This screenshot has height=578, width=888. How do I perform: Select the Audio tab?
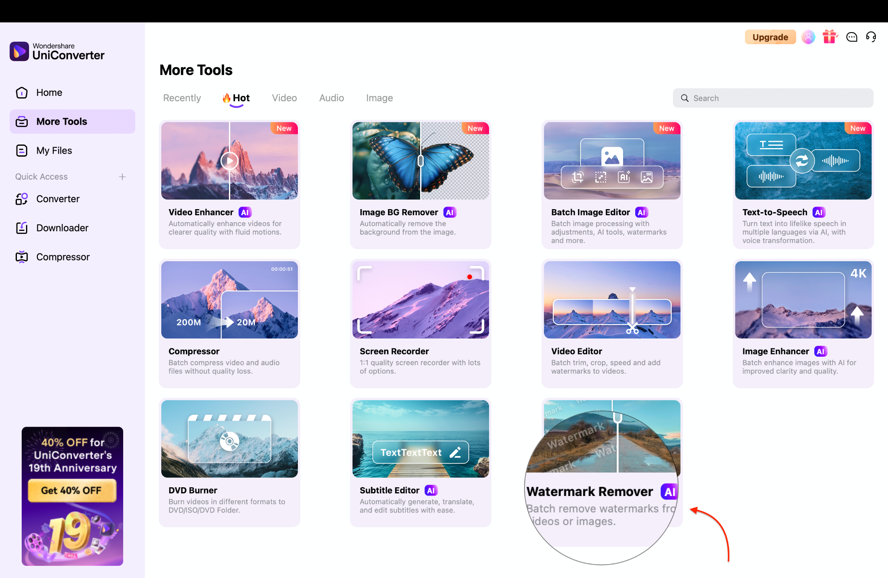click(x=331, y=98)
